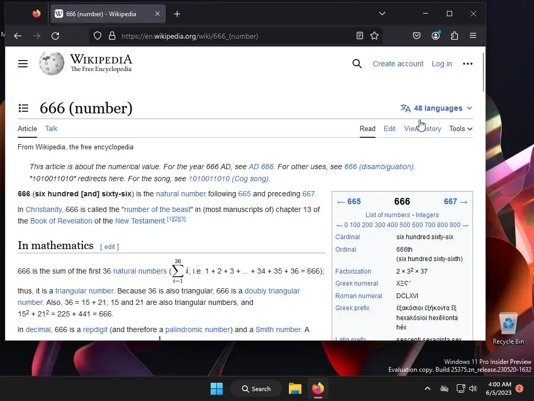Viewport: 534px width, 401px height.
Task: Follow the AD 666 link
Action: [261, 167]
